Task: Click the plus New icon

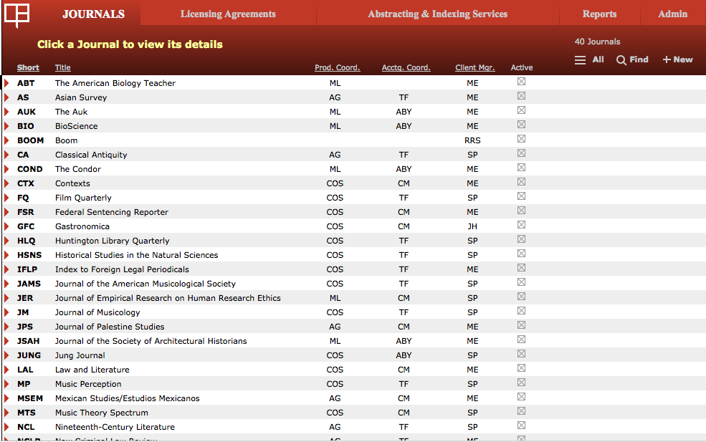Action: 667,59
